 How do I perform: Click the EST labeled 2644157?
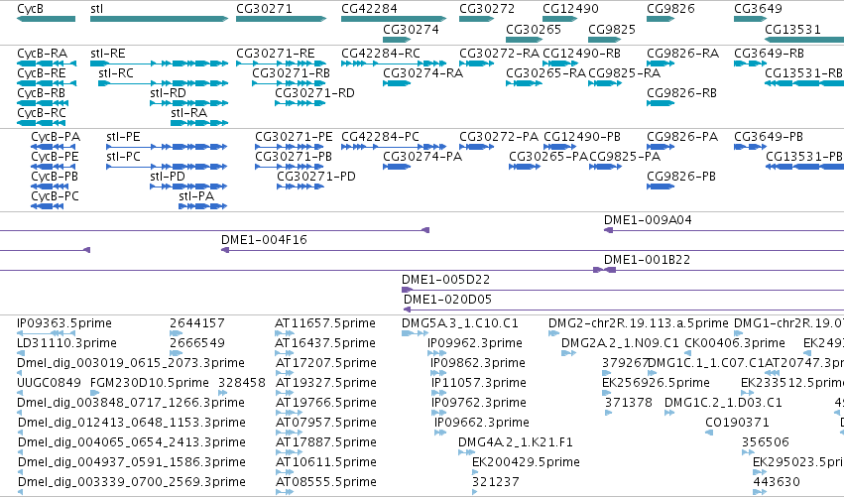(176, 334)
